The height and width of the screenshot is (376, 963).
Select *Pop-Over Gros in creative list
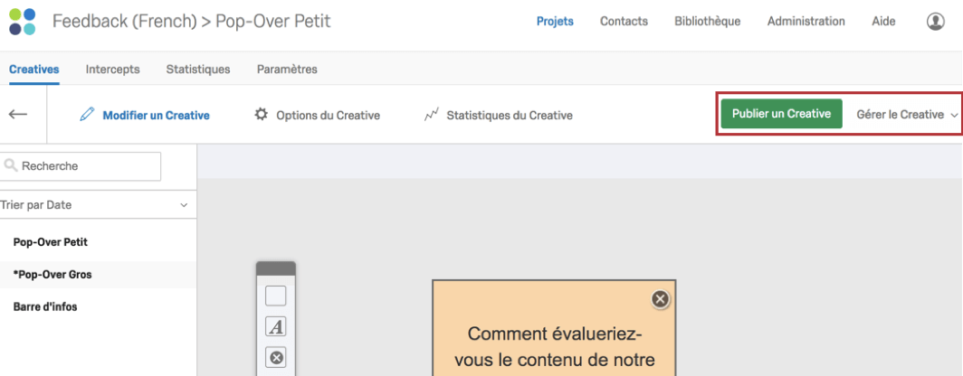coord(52,275)
